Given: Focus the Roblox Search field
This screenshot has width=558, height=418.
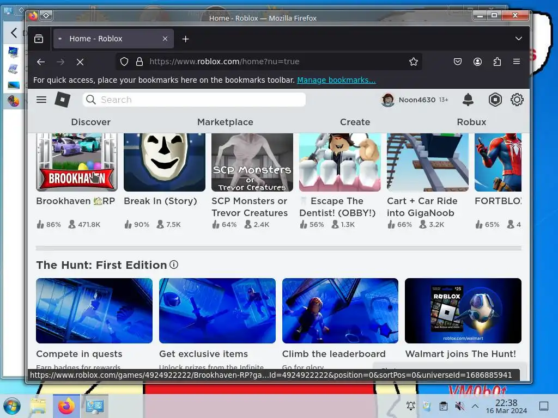Looking at the screenshot, I should pyautogui.click(x=194, y=100).
